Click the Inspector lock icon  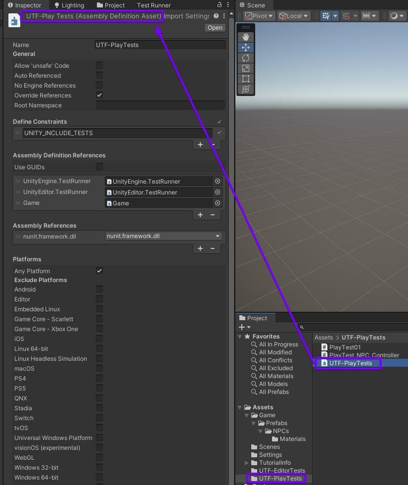click(x=220, y=4)
